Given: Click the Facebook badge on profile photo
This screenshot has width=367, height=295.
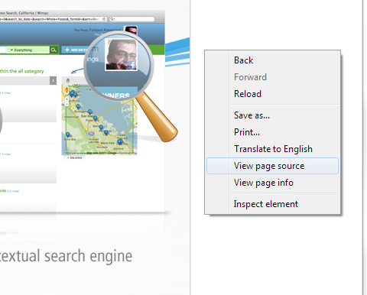Looking at the screenshot, I should [132, 65].
